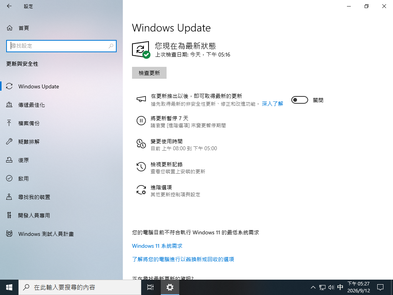Click the pause updates for 7 days icon
This screenshot has width=393, height=295.
141,121
